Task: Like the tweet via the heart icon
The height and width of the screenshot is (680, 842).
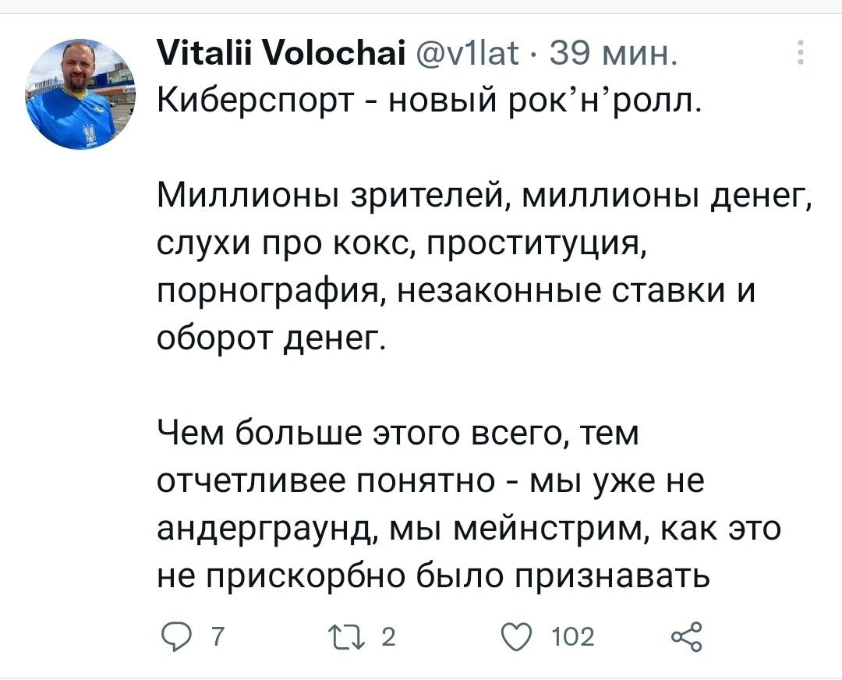Action: tap(515, 637)
